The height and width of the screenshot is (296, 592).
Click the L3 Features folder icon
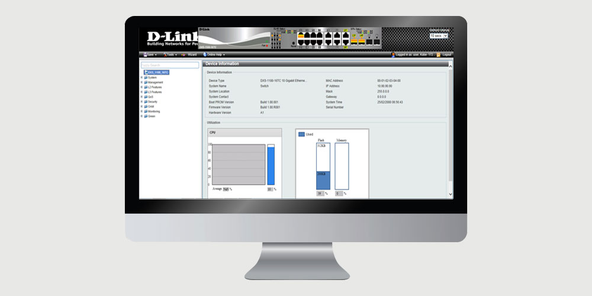(x=146, y=92)
